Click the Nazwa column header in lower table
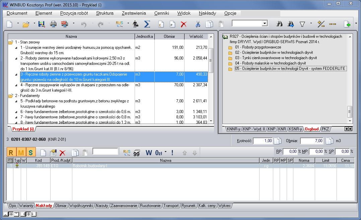Screen dimensions: 361x220 pyautogui.click(x=165, y=160)
